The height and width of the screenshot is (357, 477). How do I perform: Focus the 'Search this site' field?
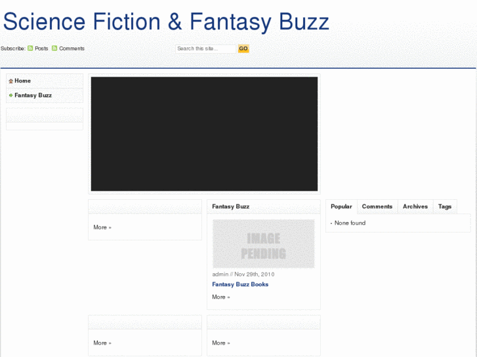coord(205,48)
